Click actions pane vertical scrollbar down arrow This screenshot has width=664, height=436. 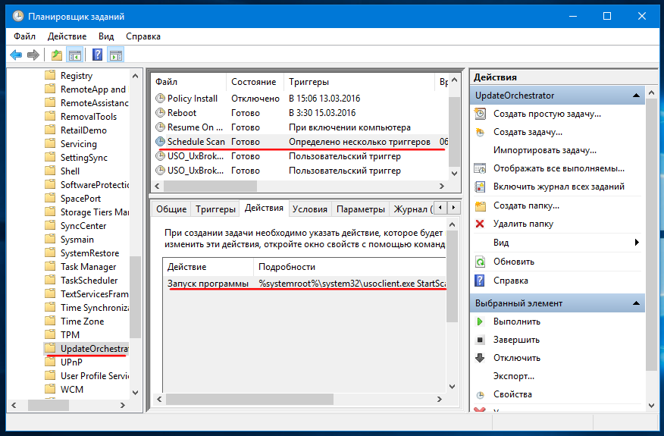point(652,406)
